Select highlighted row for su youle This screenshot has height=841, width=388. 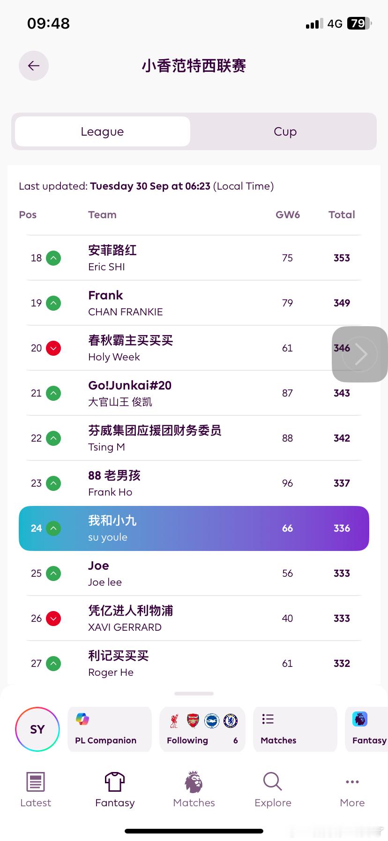pyautogui.click(x=194, y=528)
